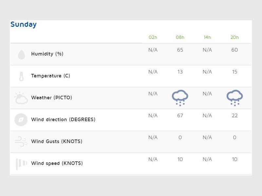Click the temperature thermometer icon
This screenshot has width=262, height=196.
tap(21, 76)
